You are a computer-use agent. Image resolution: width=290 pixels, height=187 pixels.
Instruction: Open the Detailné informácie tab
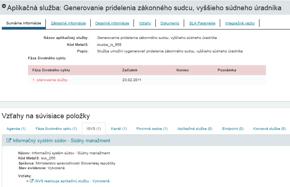pos(112,23)
